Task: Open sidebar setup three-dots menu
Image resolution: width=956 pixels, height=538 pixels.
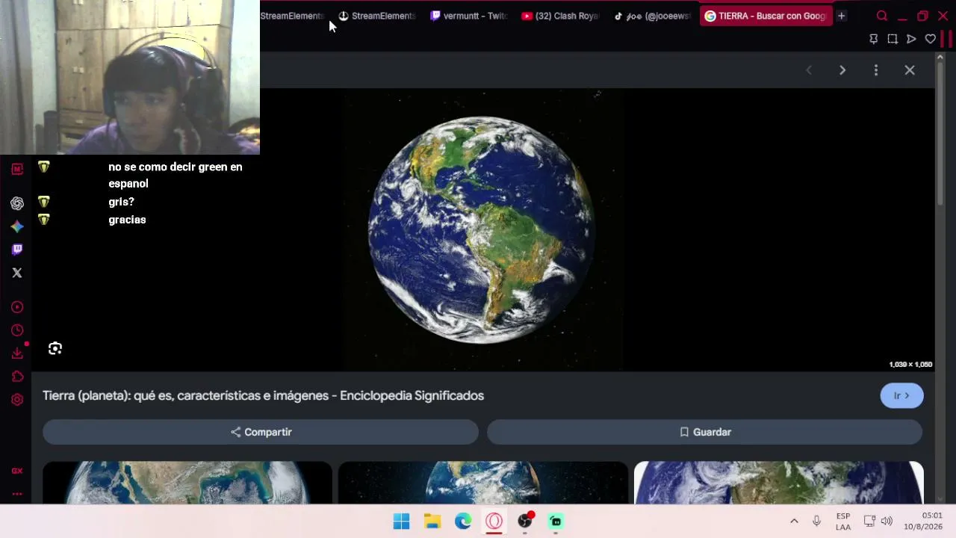Action: [17, 494]
